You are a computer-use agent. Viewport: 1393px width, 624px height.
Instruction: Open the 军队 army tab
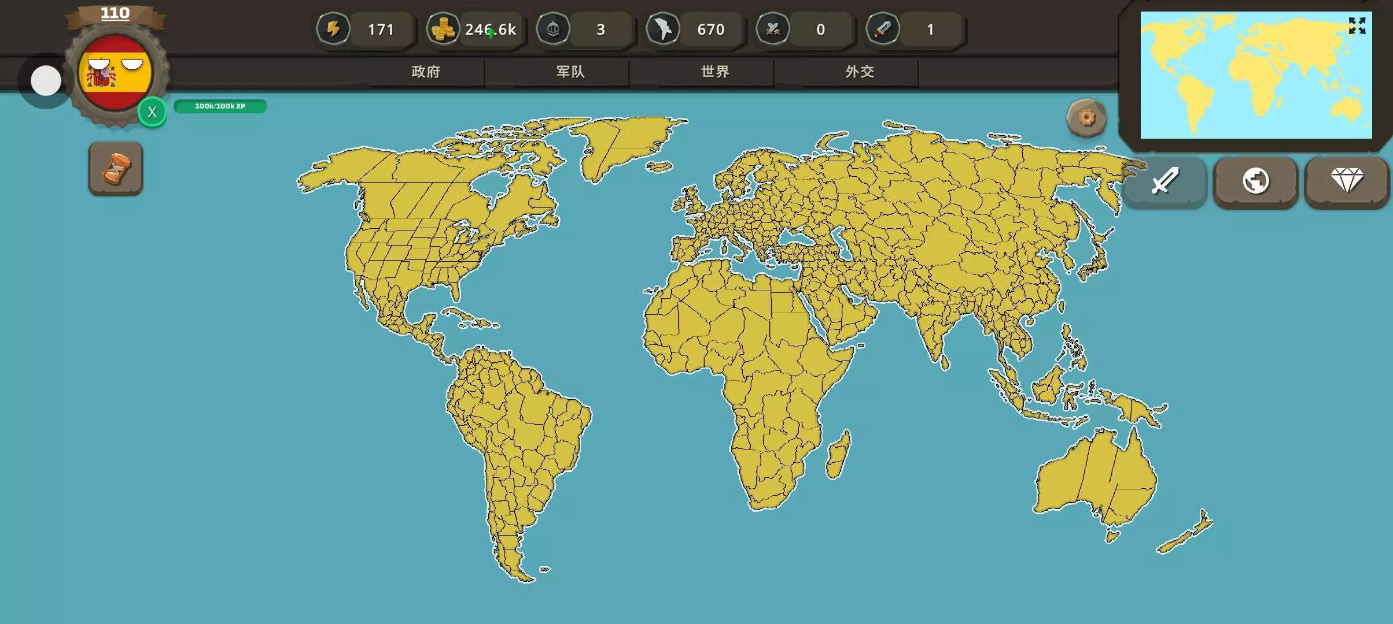pos(570,72)
